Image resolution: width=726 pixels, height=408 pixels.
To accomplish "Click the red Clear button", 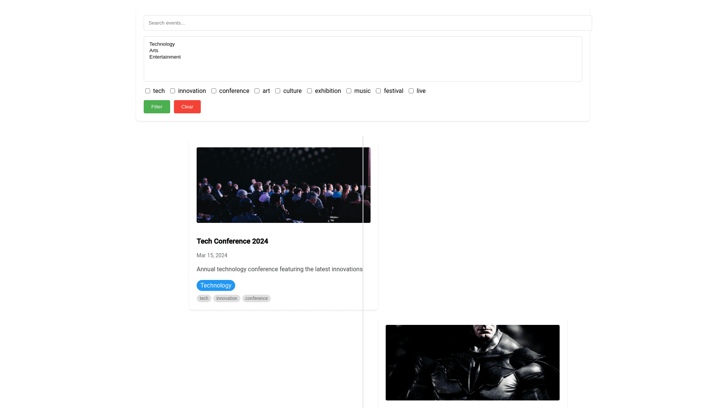I will coord(187,107).
